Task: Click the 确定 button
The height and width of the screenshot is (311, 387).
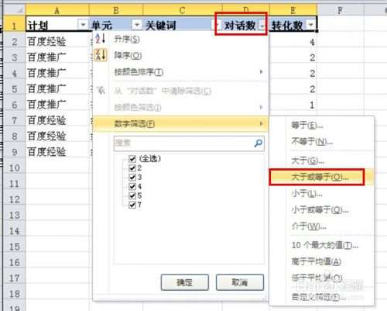Action: click(185, 282)
